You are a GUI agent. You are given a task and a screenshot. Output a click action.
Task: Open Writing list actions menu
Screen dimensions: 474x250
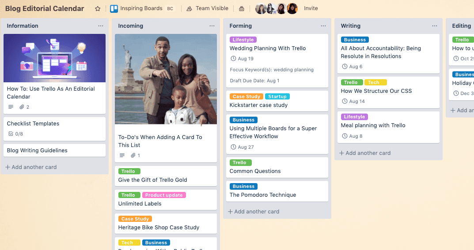pyautogui.click(x=434, y=26)
